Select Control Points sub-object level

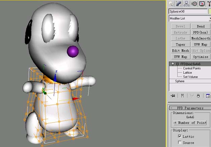[x=192, y=68]
